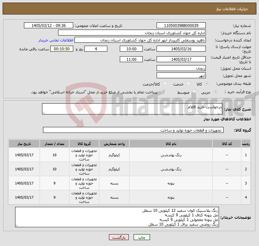The height and width of the screenshot is (246, 259).
Task: Click quantity 10 in row 1
Action: (x=54, y=155)
